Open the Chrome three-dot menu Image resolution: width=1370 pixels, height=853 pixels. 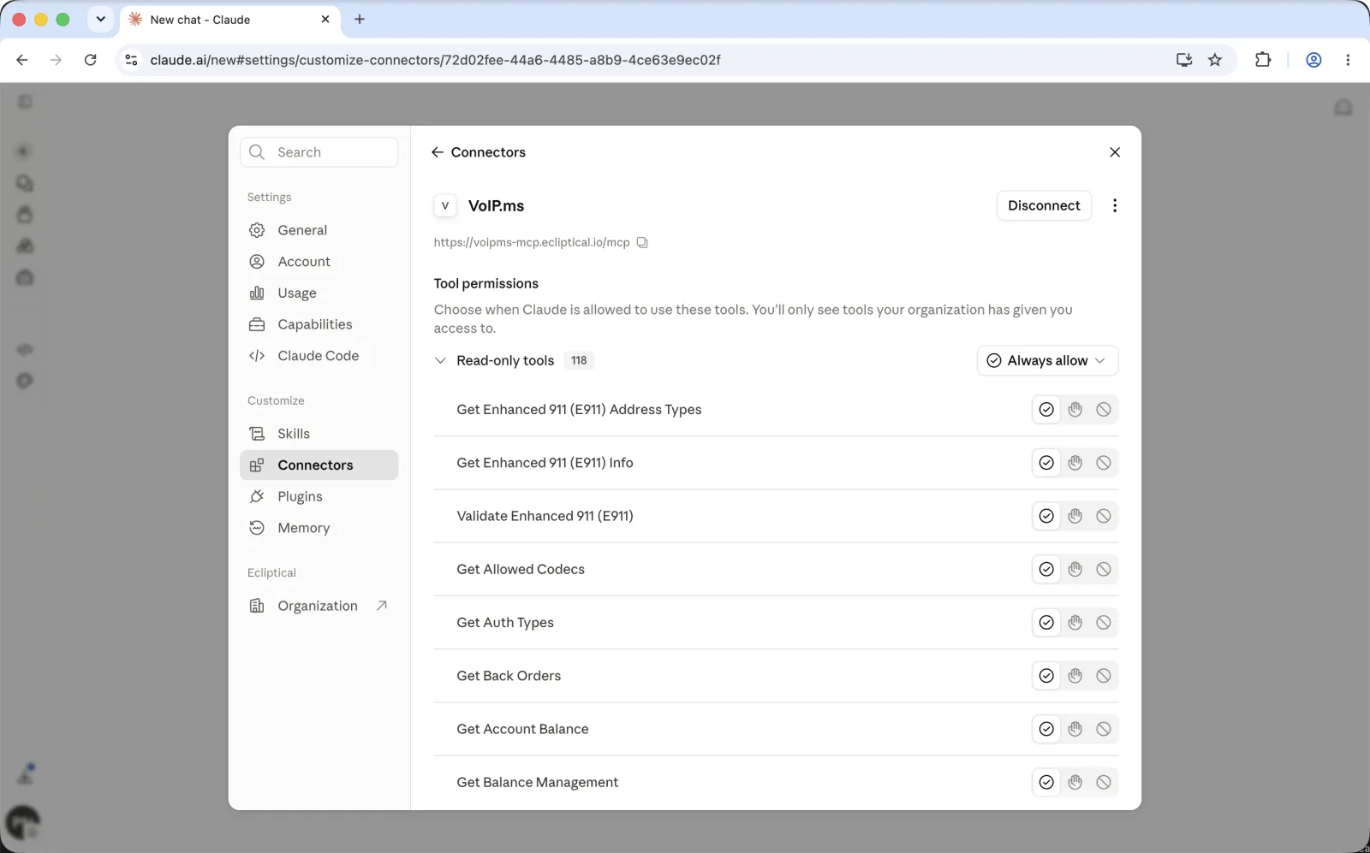[x=1348, y=60]
